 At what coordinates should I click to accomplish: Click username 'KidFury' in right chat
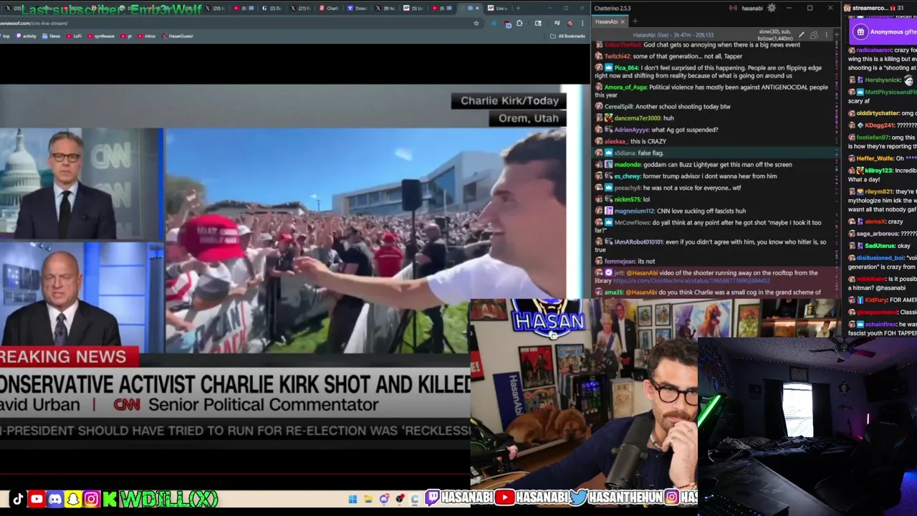pos(876,300)
